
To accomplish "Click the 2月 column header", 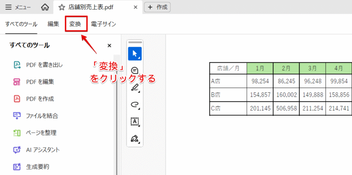I will (x=286, y=68).
